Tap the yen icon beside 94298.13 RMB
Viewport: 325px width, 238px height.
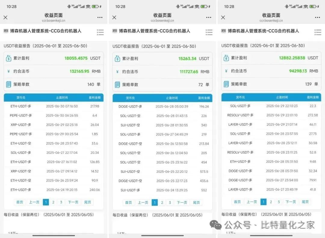[226, 71]
